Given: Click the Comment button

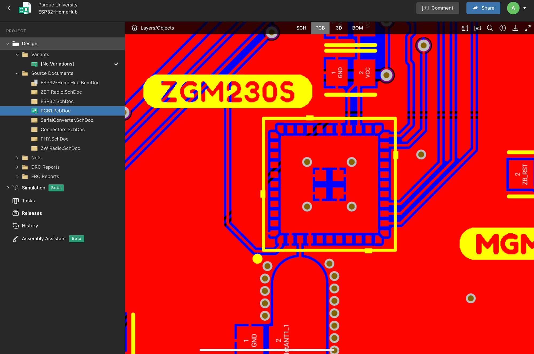Looking at the screenshot, I should tap(438, 8).
